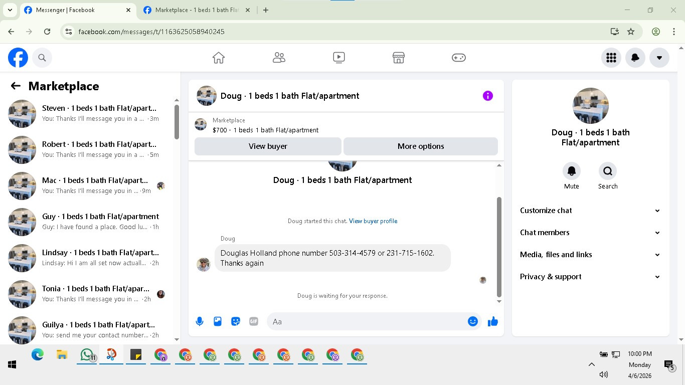The width and height of the screenshot is (685, 385).
Task: Open the Facebook menu grid icon
Action: tap(611, 58)
